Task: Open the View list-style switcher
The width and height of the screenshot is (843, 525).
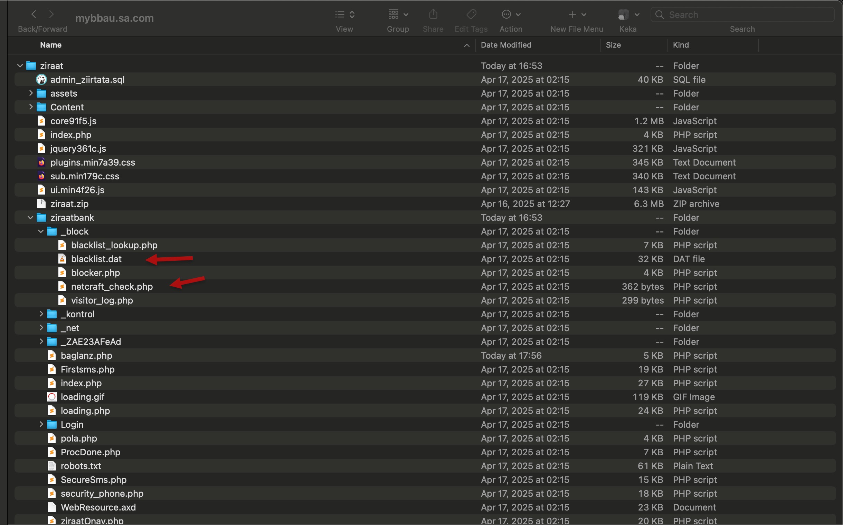Action: tap(345, 14)
